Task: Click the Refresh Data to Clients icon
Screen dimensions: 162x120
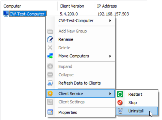Action: (x=50, y=83)
